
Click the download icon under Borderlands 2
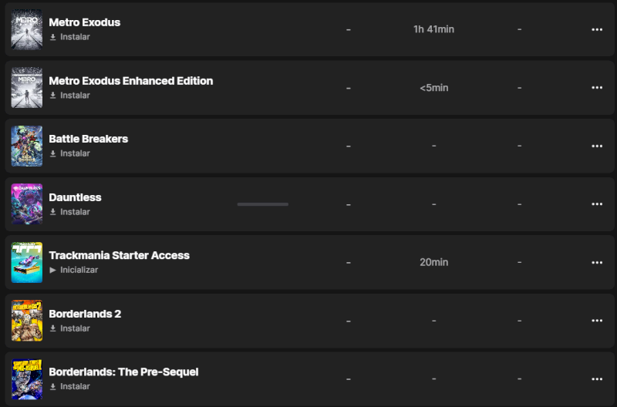(x=53, y=328)
